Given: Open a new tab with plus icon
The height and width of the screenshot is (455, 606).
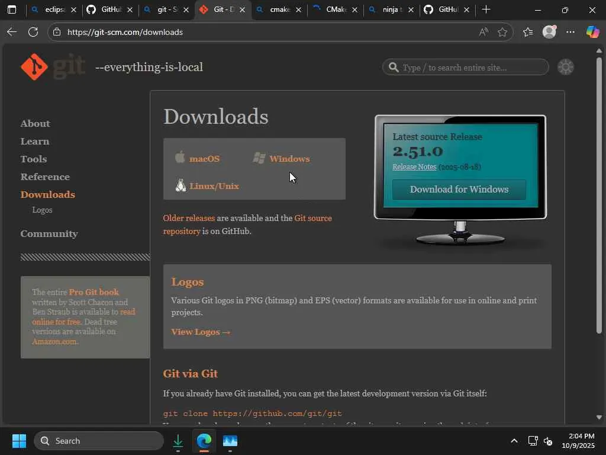Looking at the screenshot, I should pyautogui.click(x=486, y=9).
